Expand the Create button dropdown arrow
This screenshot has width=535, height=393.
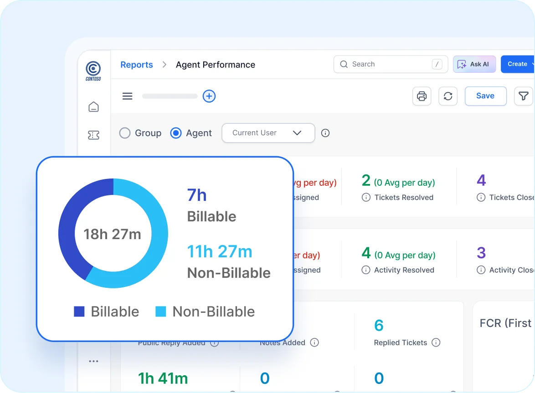[532, 64]
